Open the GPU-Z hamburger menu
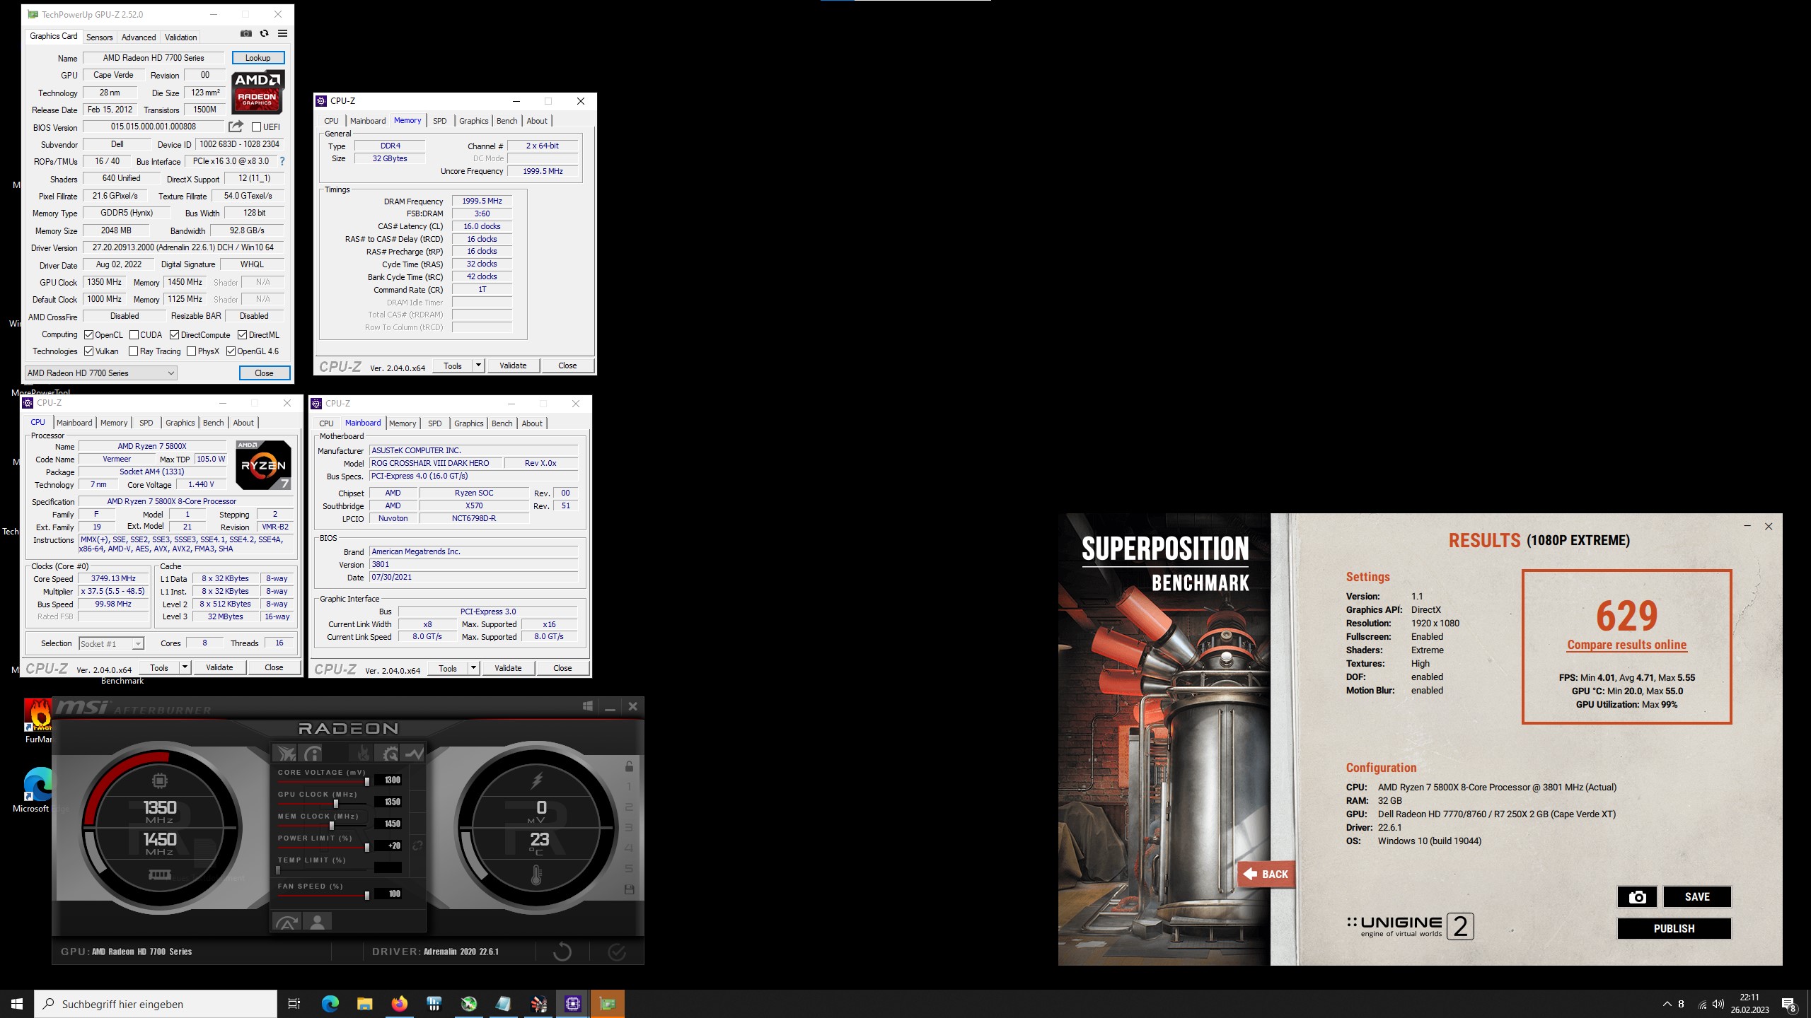This screenshot has width=1811, height=1018. point(282,33)
